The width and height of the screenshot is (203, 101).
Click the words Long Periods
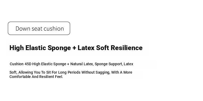coord(69,72)
